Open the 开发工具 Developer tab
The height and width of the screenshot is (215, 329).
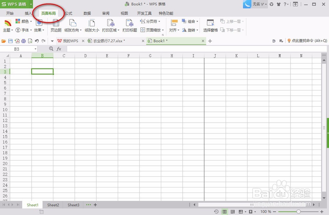coord(144,13)
